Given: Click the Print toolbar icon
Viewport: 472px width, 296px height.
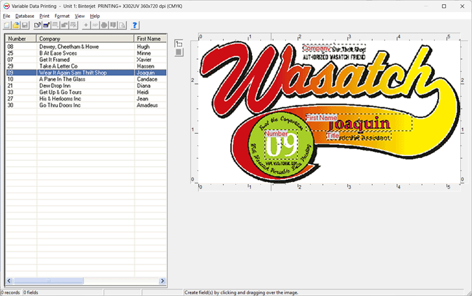Looking at the screenshot, I should [x=104, y=25].
